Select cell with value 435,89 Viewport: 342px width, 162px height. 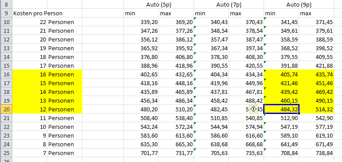tap(141, 92)
